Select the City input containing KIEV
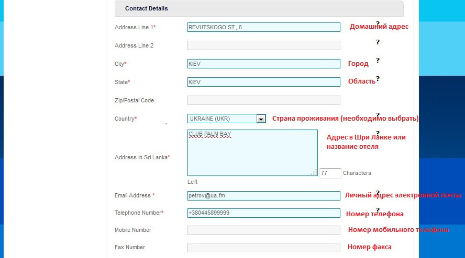 pyautogui.click(x=263, y=64)
